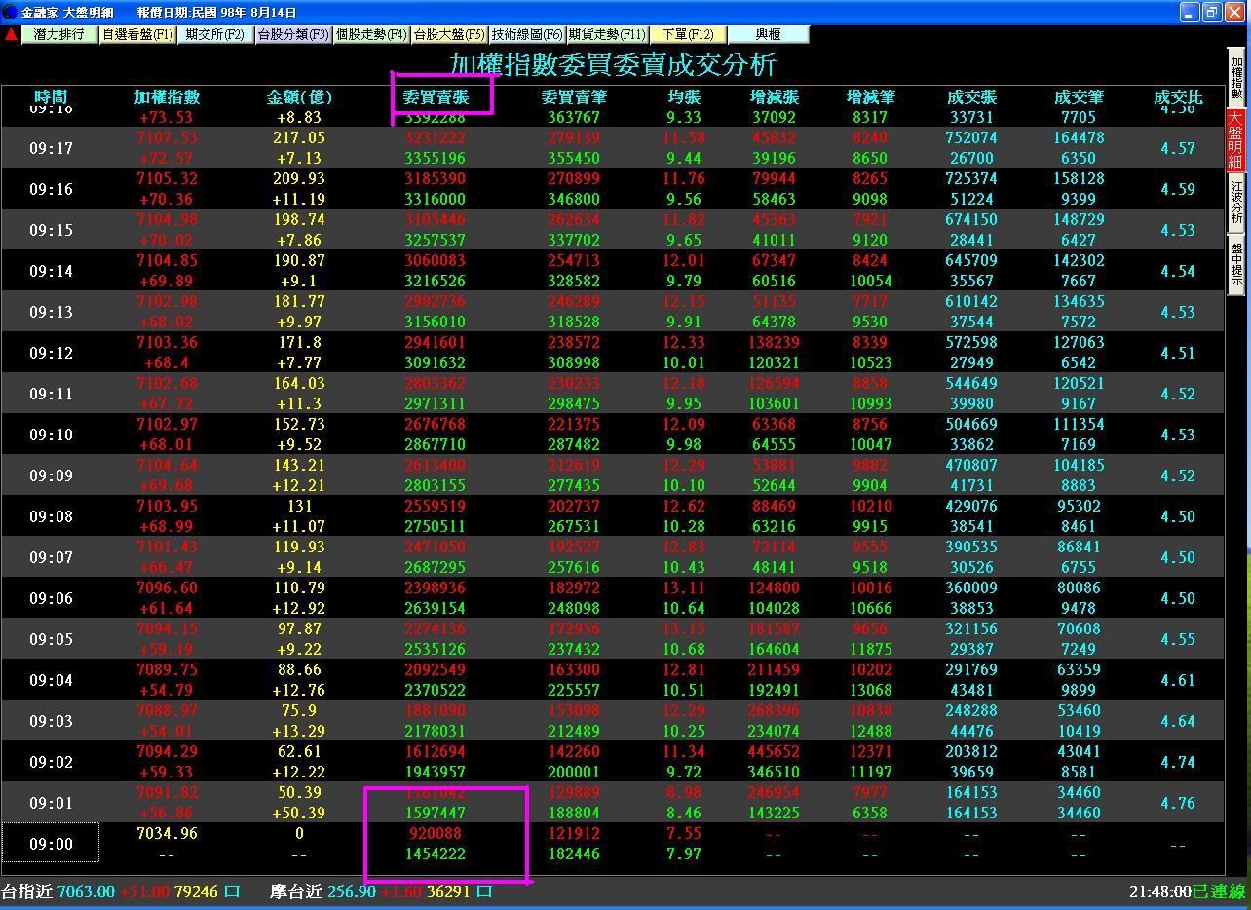
Task: Click the 時間 column header
Action: pos(51,96)
